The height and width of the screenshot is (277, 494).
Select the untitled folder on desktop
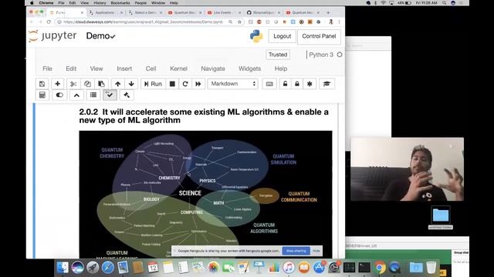click(x=441, y=218)
